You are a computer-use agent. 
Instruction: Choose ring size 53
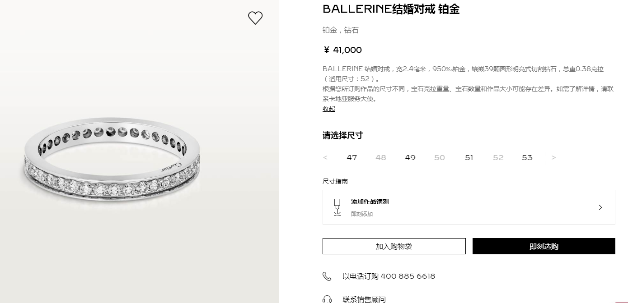tap(527, 158)
